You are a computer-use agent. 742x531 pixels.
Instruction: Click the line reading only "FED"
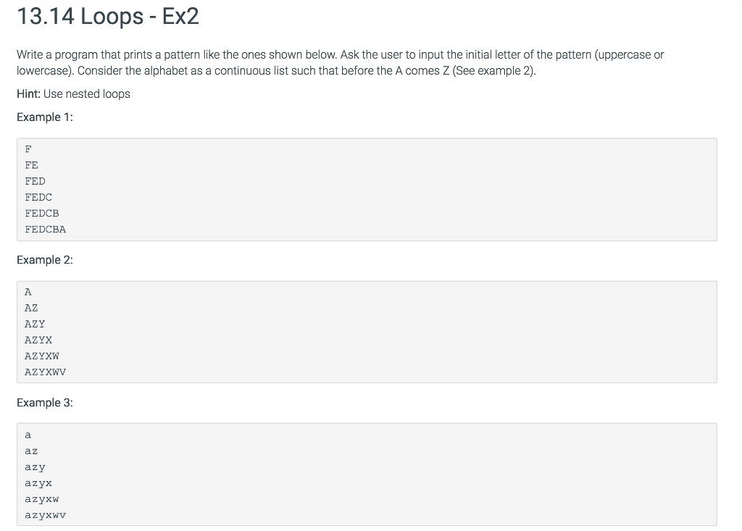click(x=35, y=181)
